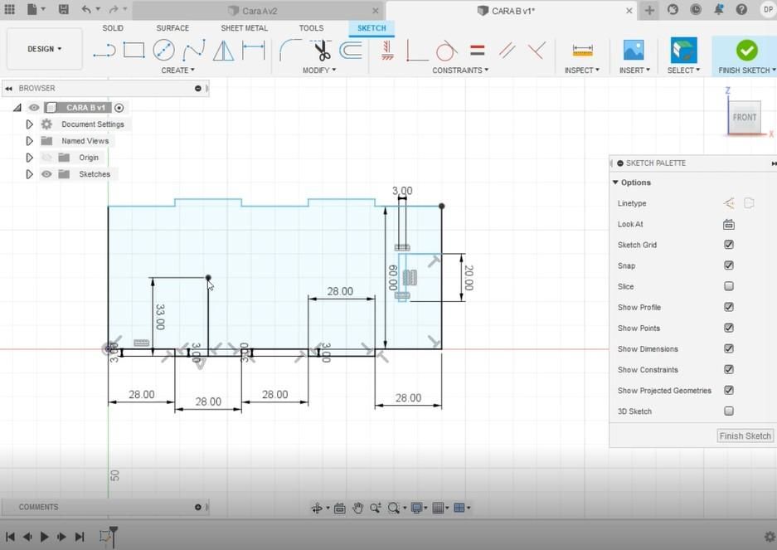Screen dimensions: 777x550
Task: Select the Offset tool
Action: coord(351,50)
